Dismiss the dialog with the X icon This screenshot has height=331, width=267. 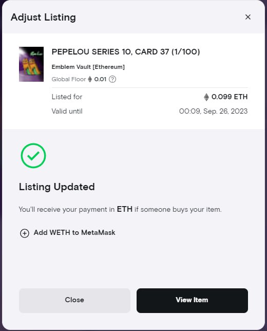pyautogui.click(x=248, y=17)
